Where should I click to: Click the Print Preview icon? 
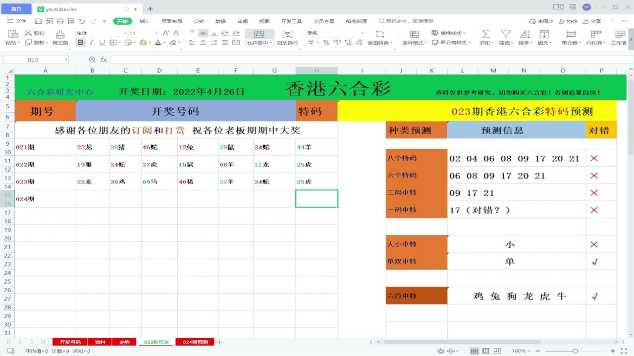(x=71, y=21)
